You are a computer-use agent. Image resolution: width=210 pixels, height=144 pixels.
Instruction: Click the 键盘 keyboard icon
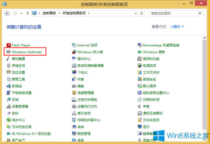[74, 86]
